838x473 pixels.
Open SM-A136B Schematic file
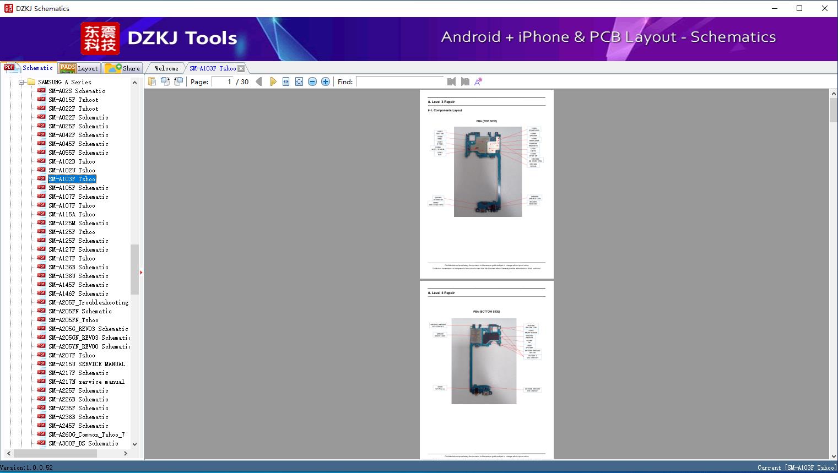[x=78, y=267]
